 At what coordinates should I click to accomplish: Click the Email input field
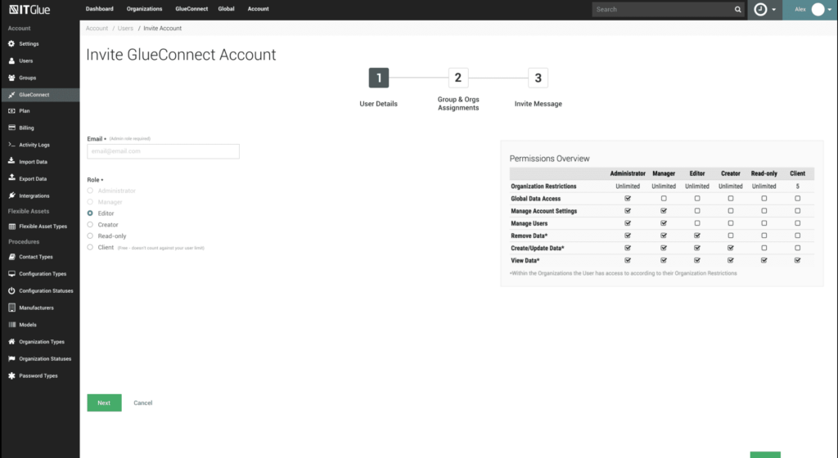coord(163,151)
